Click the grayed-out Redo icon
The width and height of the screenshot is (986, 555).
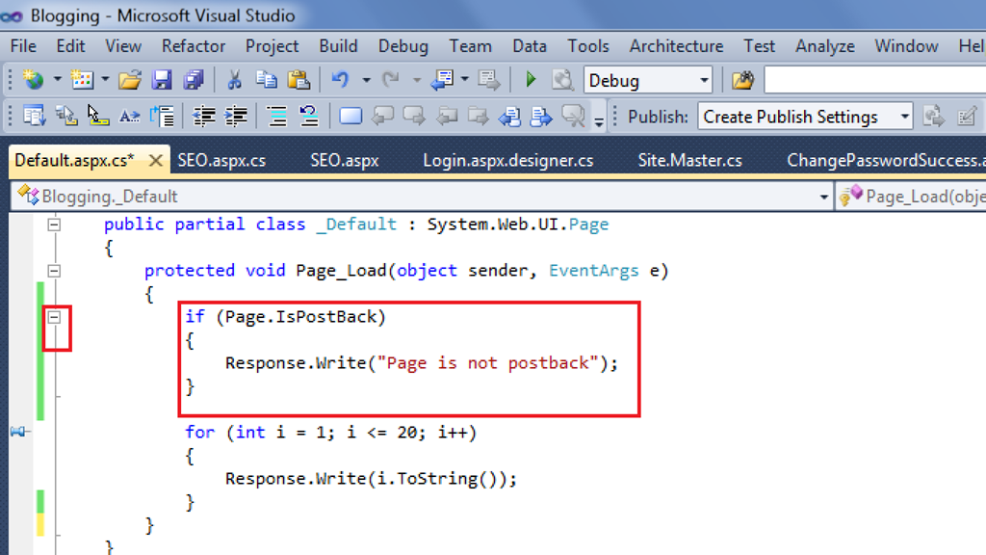click(391, 80)
